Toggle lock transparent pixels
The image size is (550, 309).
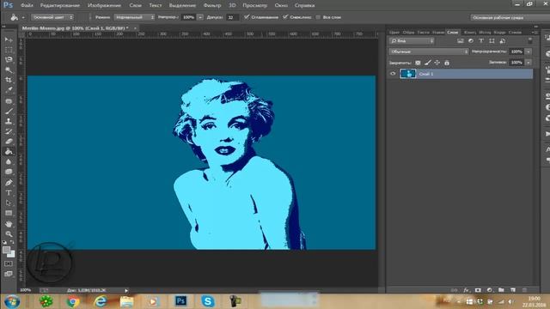[418, 63]
